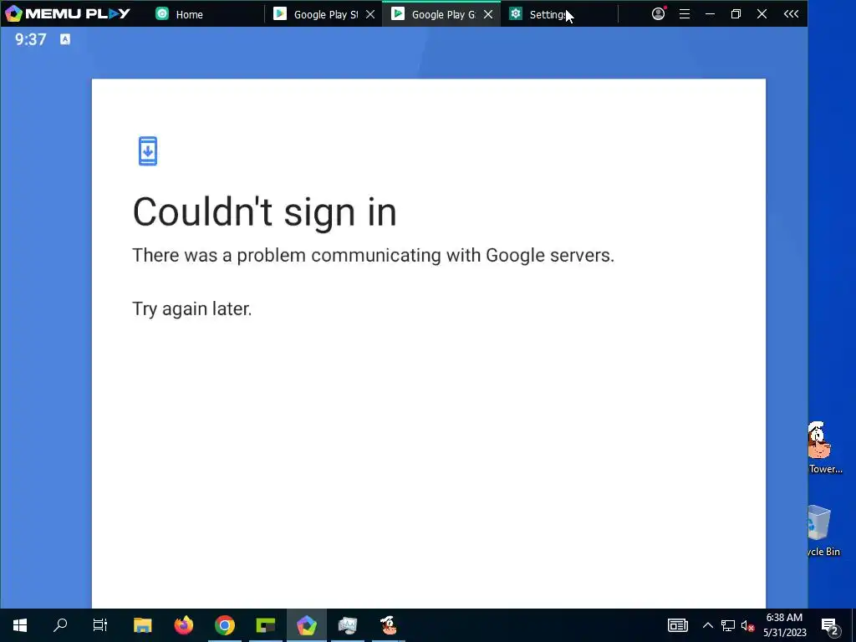
Task: Minimize the MEmu Play window
Action: pyautogui.click(x=710, y=13)
